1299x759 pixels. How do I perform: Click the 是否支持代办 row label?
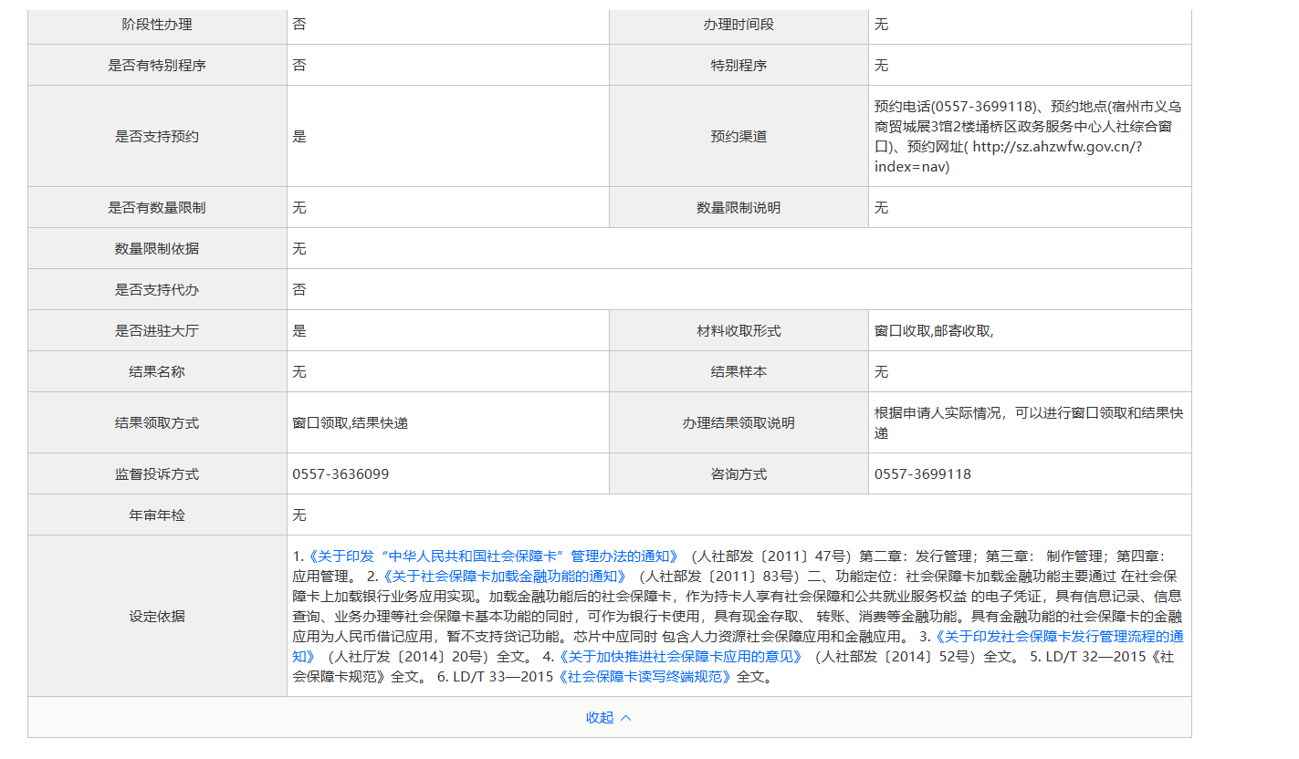[x=157, y=289]
